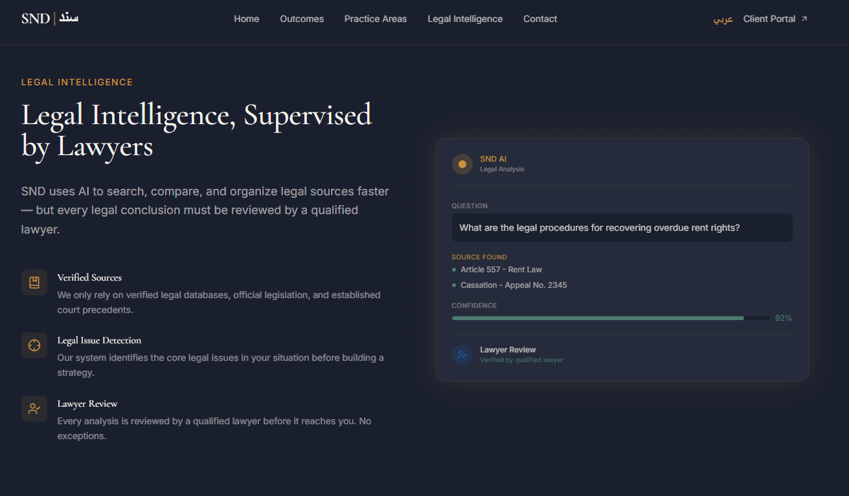The height and width of the screenshot is (496, 849).
Task: Open the Client Portal link
Action: click(x=775, y=19)
